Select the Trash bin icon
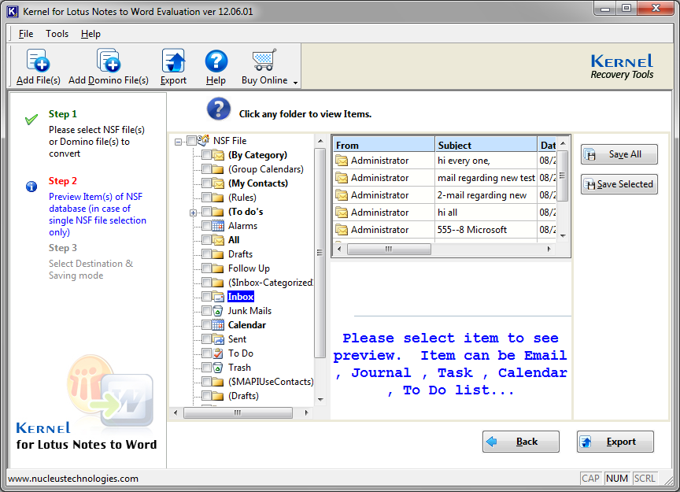 click(218, 368)
